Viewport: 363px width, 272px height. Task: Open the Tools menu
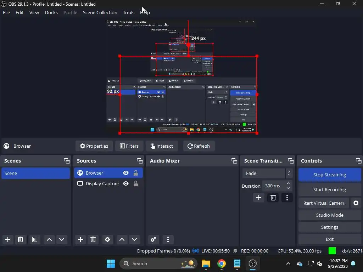coord(128,12)
